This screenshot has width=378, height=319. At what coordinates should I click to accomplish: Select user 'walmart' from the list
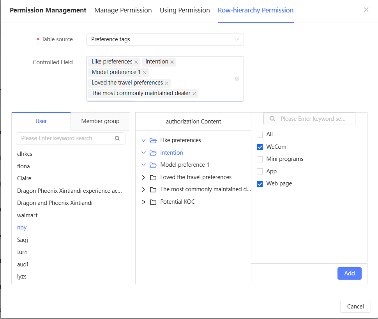(x=27, y=215)
